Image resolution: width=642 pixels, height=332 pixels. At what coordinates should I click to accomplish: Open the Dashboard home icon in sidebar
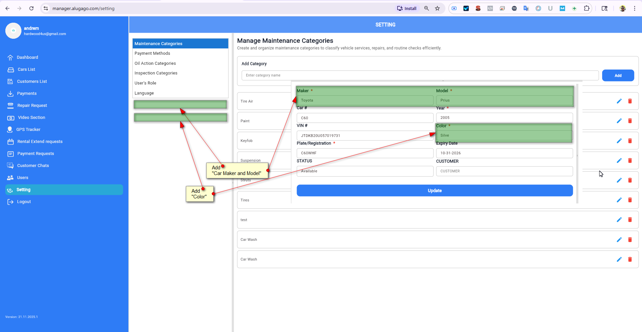(10, 57)
